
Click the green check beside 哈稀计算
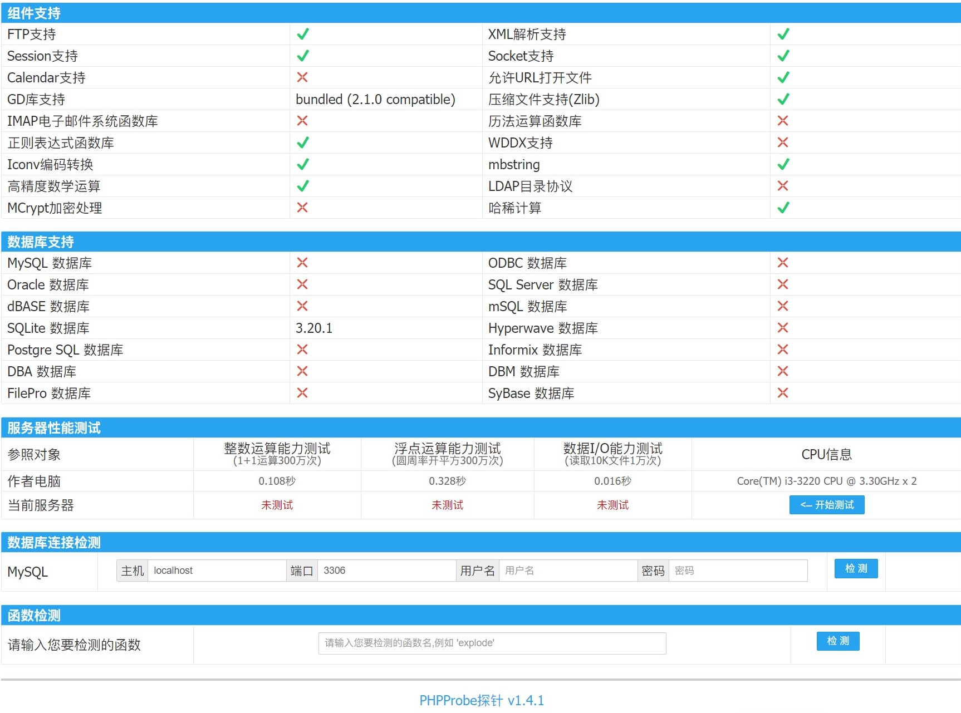point(783,208)
